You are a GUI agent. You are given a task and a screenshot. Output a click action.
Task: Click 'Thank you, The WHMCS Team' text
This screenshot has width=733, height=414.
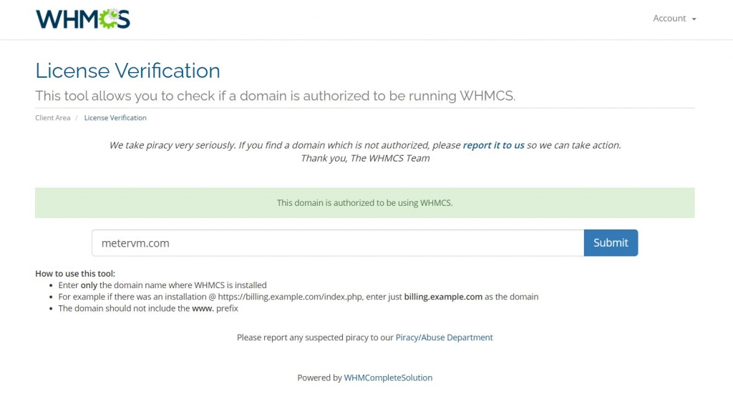365,158
